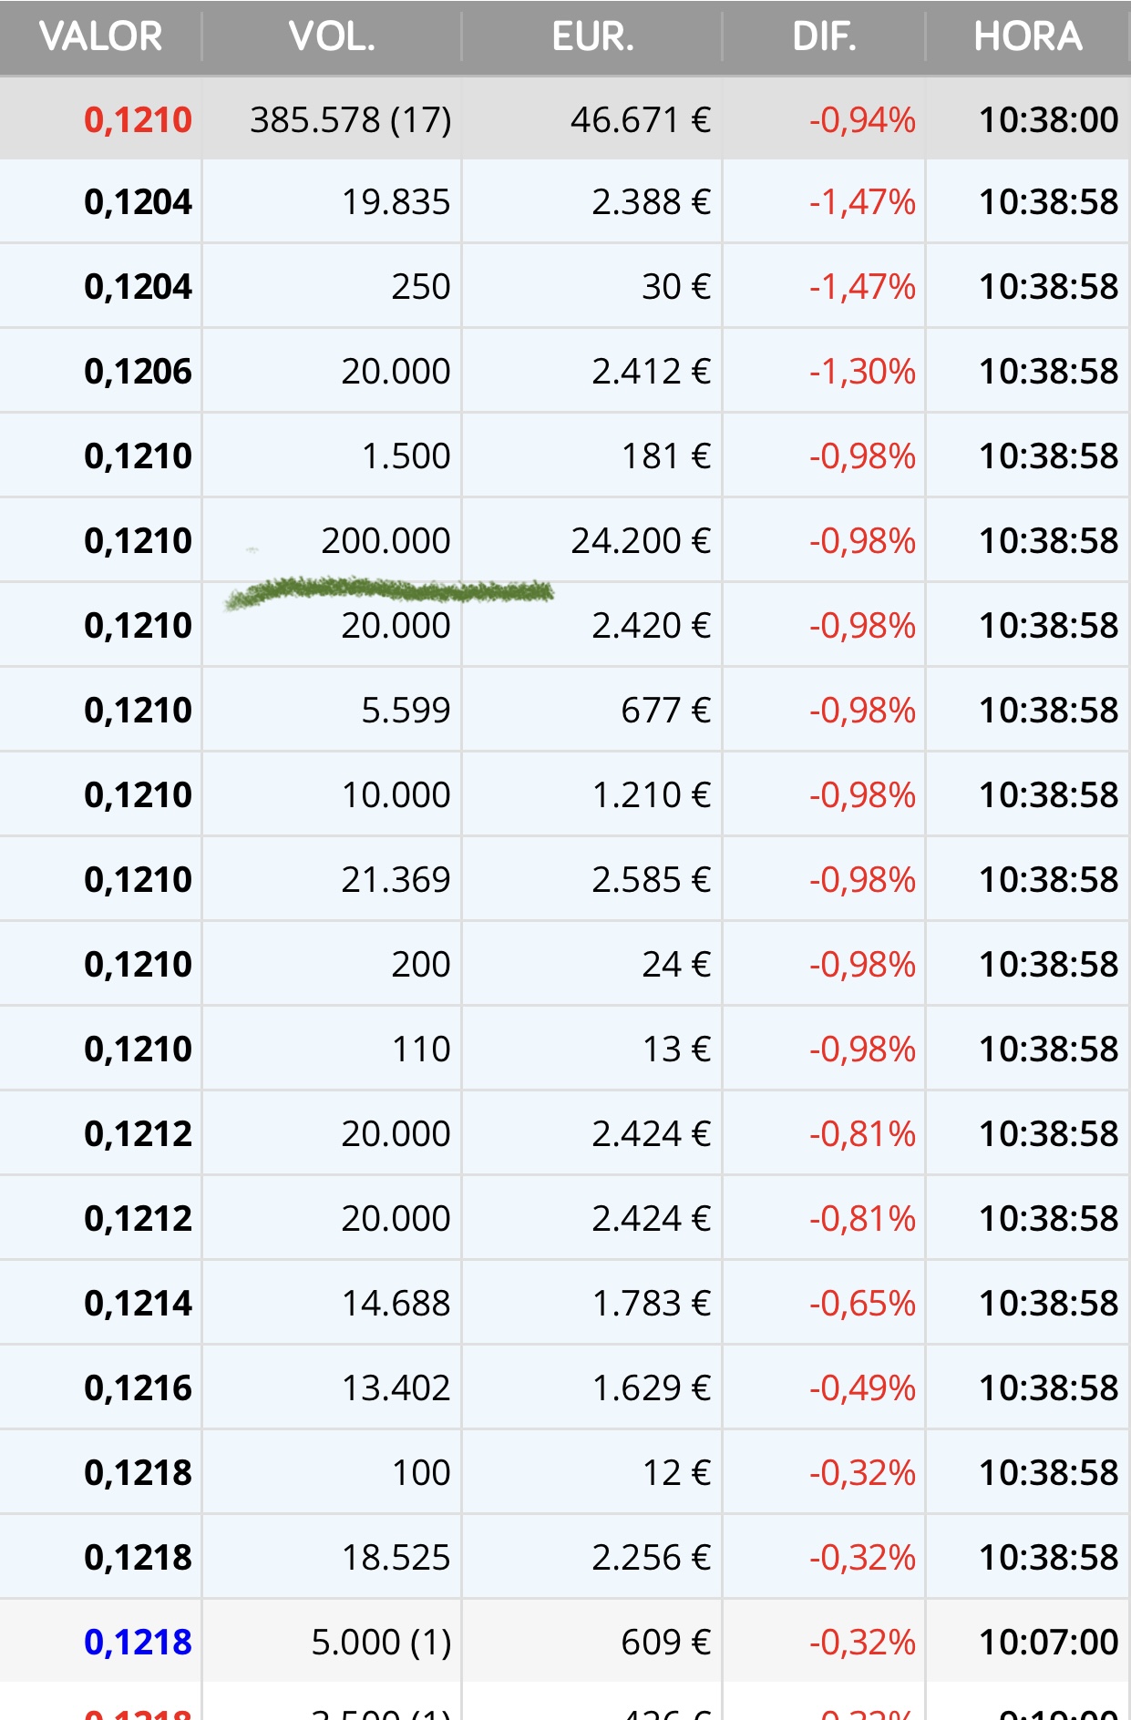Select the 0,1206 value cell

coord(138,371)
